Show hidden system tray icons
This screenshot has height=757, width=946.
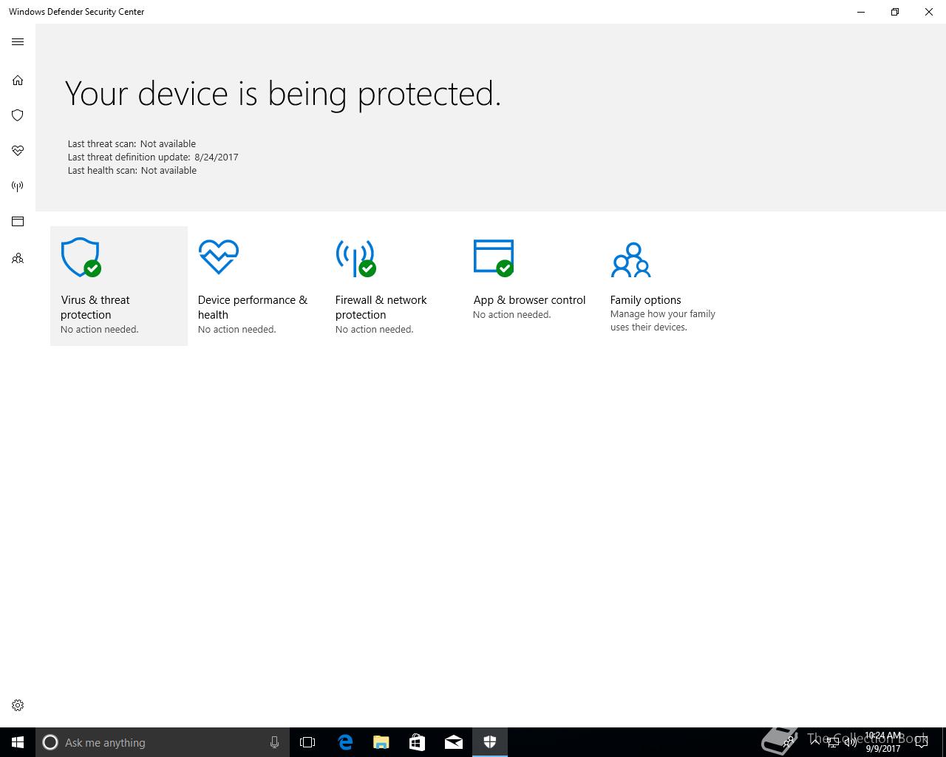point(815,741)
